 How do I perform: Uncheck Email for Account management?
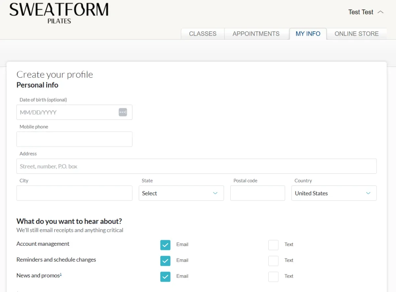click(x=165, y=245)
